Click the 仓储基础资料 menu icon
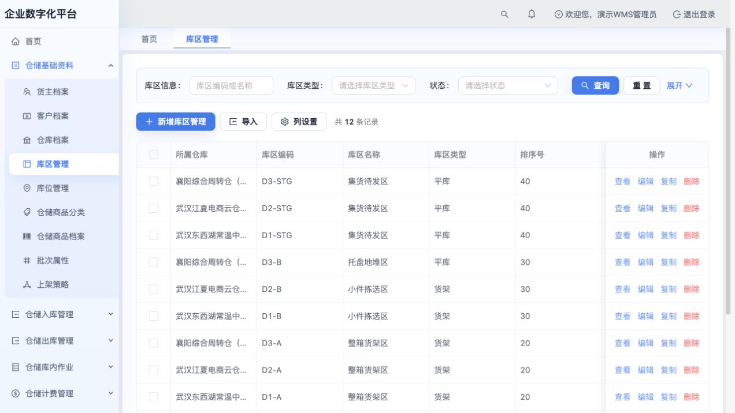This screenshot has height=413, width=735. coord(16,66)
